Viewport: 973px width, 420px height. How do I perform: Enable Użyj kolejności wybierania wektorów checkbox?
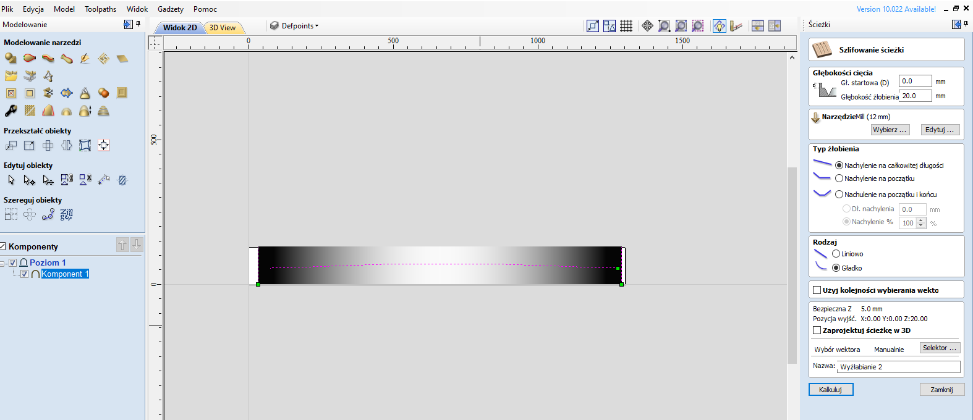[817, 290]
